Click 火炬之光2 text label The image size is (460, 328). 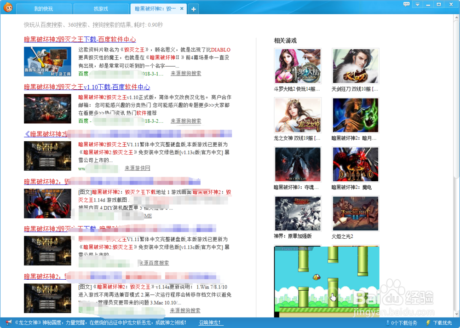[x=342, y=236]
